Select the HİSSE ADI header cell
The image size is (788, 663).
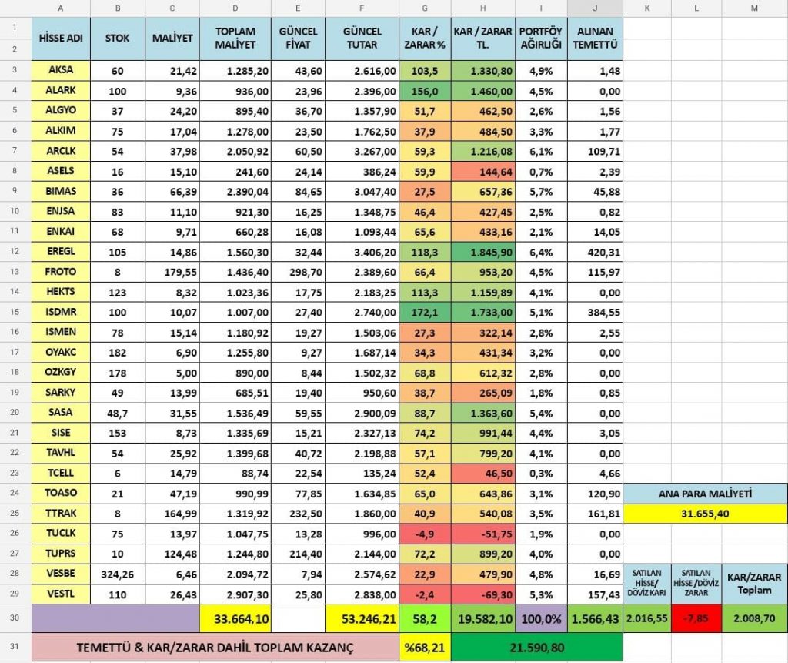pos(61,39)
